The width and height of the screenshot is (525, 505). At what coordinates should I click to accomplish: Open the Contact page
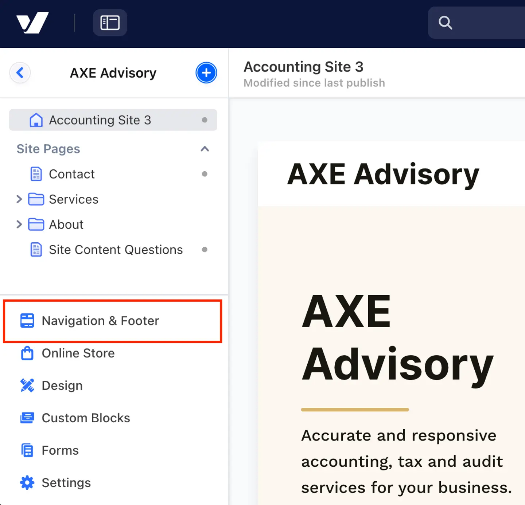pos(71,174)
